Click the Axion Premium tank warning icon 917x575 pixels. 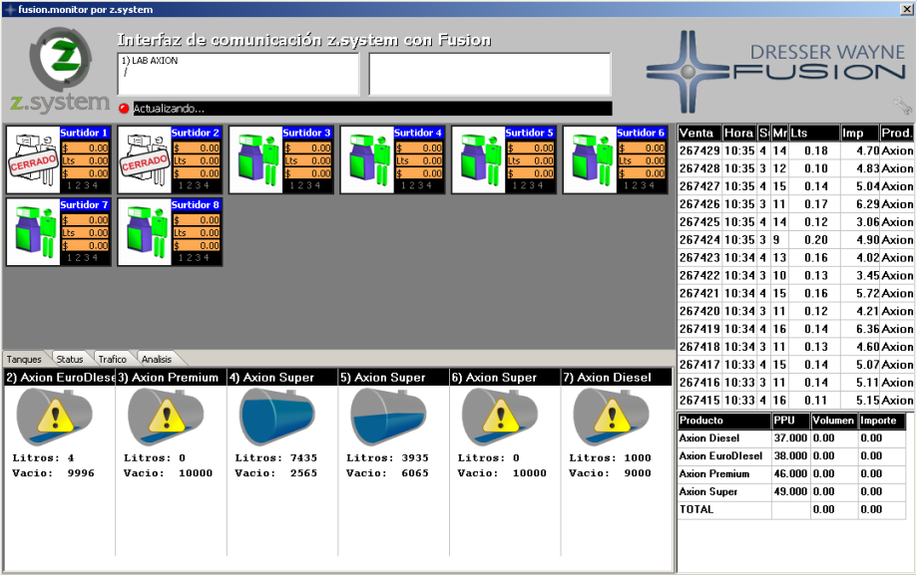(x=166, y=417)
